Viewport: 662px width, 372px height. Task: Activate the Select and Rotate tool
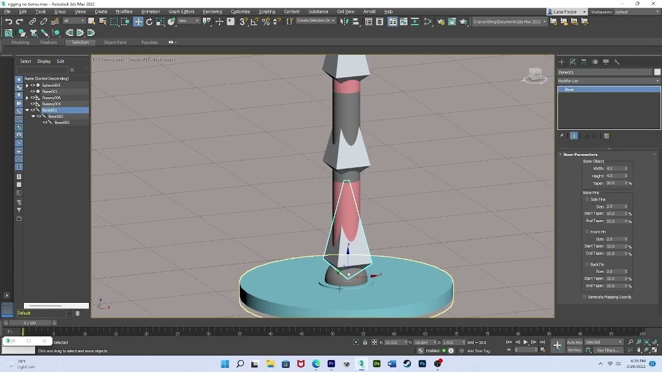pyautogui.click(x=149, y=21)
